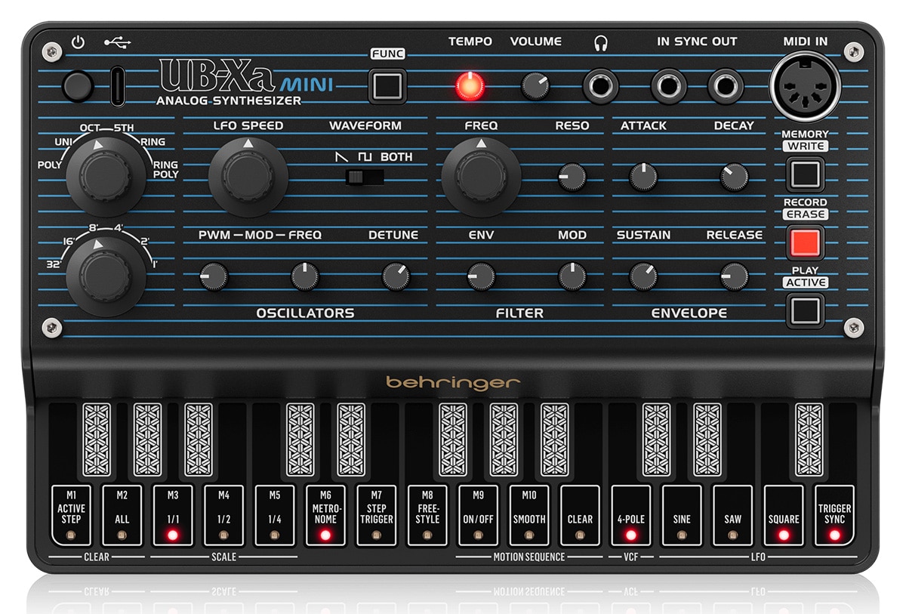Click the MIDI IN DIN connector
906x614 pixels.
pos(804,85)
